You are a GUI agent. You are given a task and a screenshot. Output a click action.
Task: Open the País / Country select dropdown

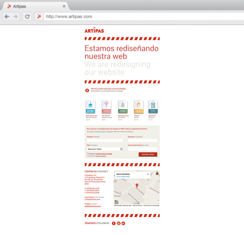105,149
